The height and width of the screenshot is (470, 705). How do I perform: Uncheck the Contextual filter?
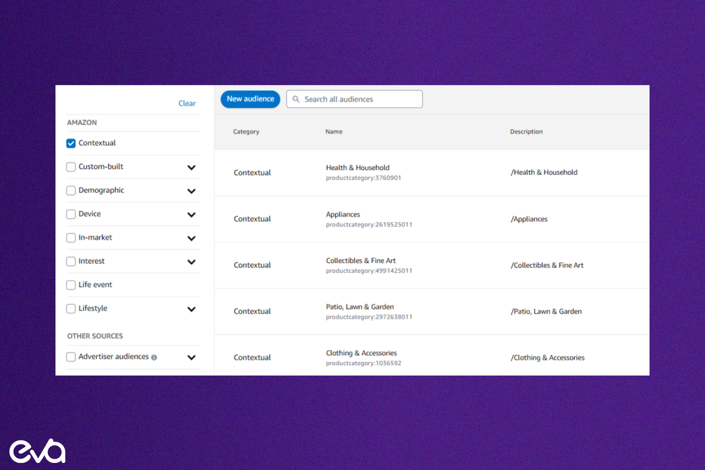point(70,143)
